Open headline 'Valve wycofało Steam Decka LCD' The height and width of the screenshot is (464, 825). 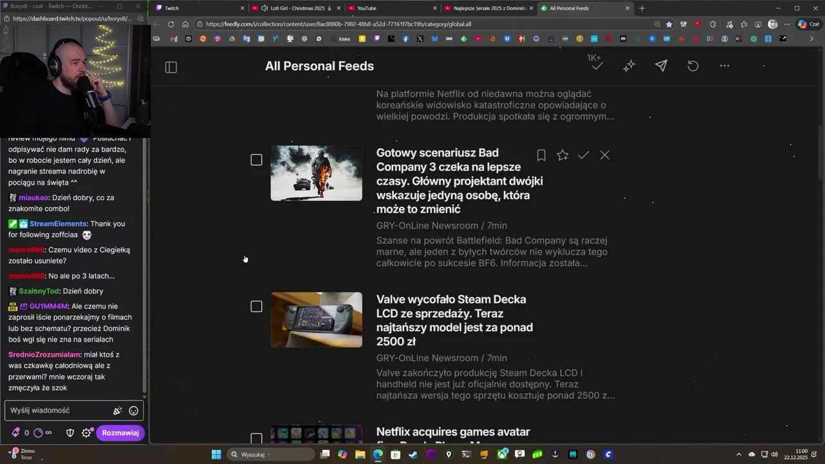point(454,320)
